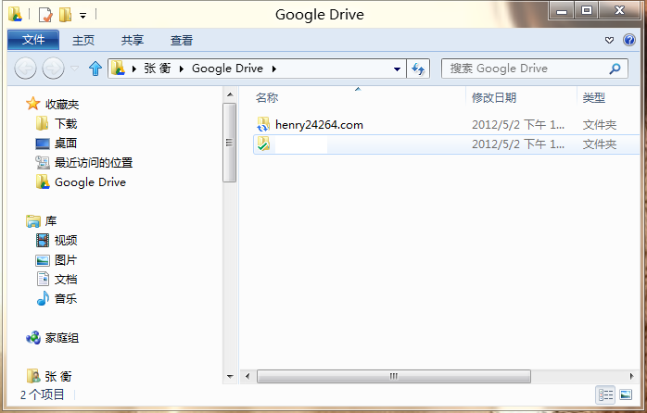The width and height of the screenshot is (647, 413).
Task: Click horizontal scrollbar left arrow
Action: (x=247, y=376)
